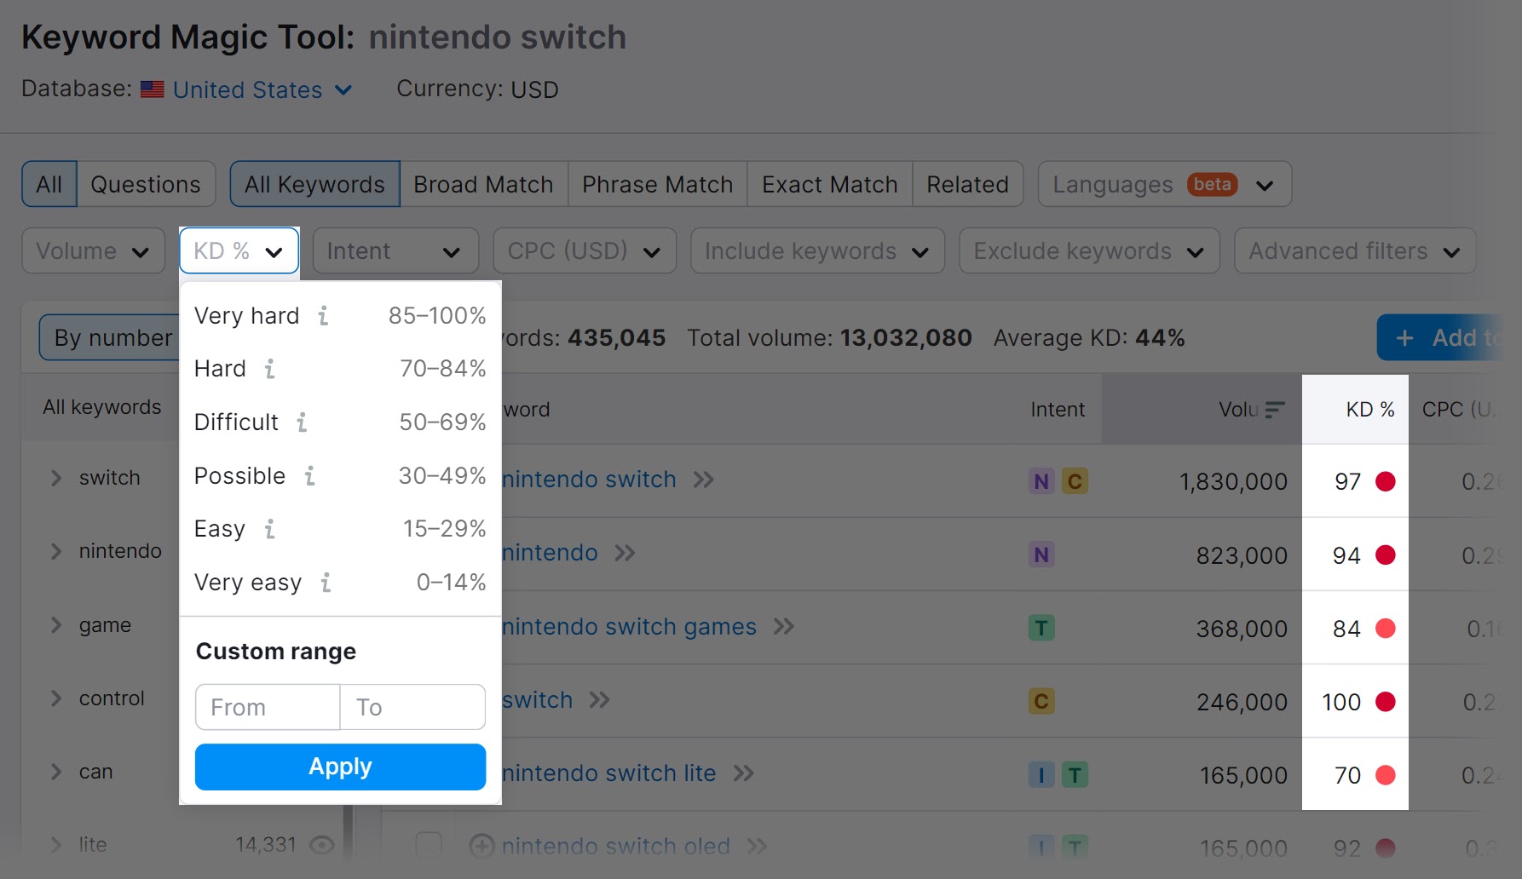Click red KD indicator for score 97
Image resolution: width=1522 pixels, height=879 pixels.
coord(1386,481)
